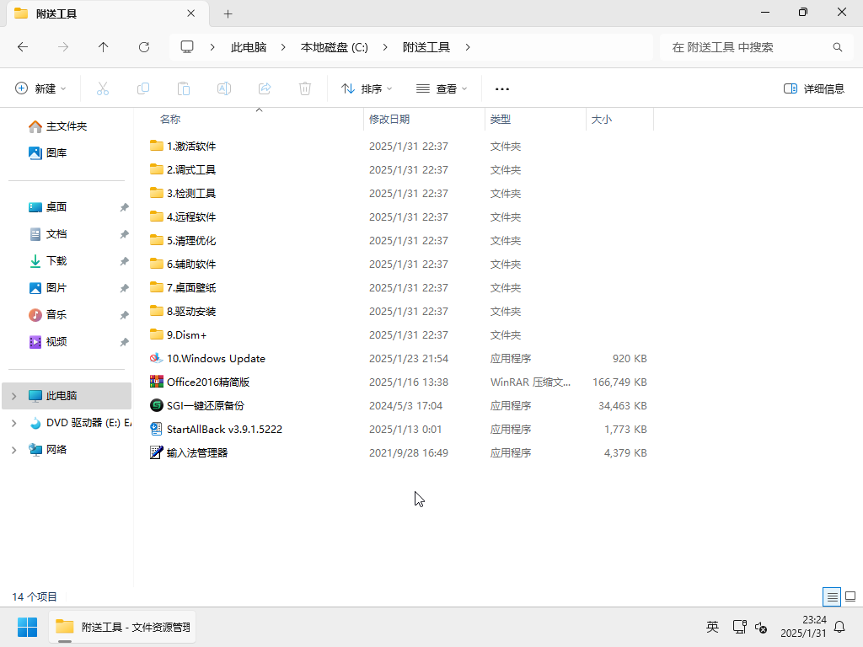Viewport: 863px width, 647px height.
Task: Open SGI一键还原备份 application icon
Action: coord(156,405)
